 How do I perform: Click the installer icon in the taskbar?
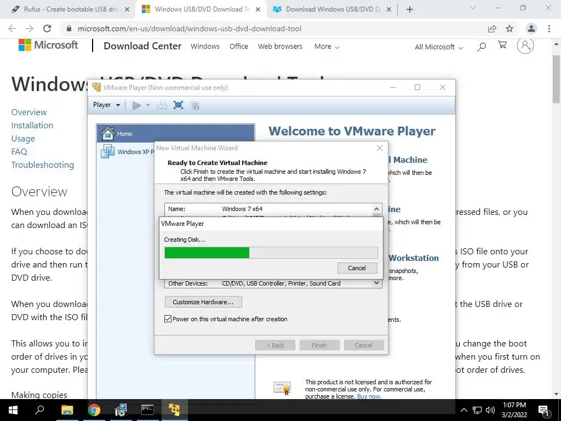coord(121,410)
